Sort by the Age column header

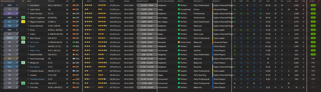67,1
